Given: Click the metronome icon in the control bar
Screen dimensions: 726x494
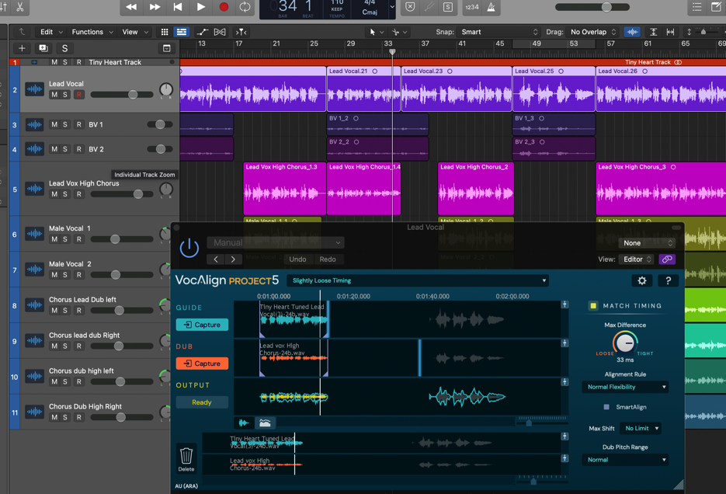Looking at the screenshot, I should pyautogui.click(x=492, y=7).
